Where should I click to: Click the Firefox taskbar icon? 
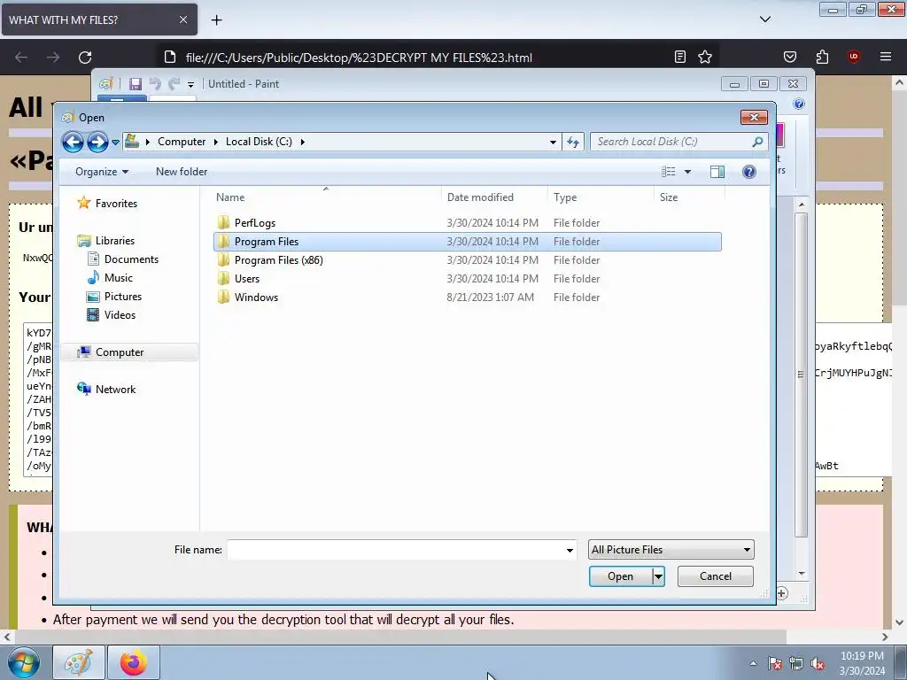[134, 662]
